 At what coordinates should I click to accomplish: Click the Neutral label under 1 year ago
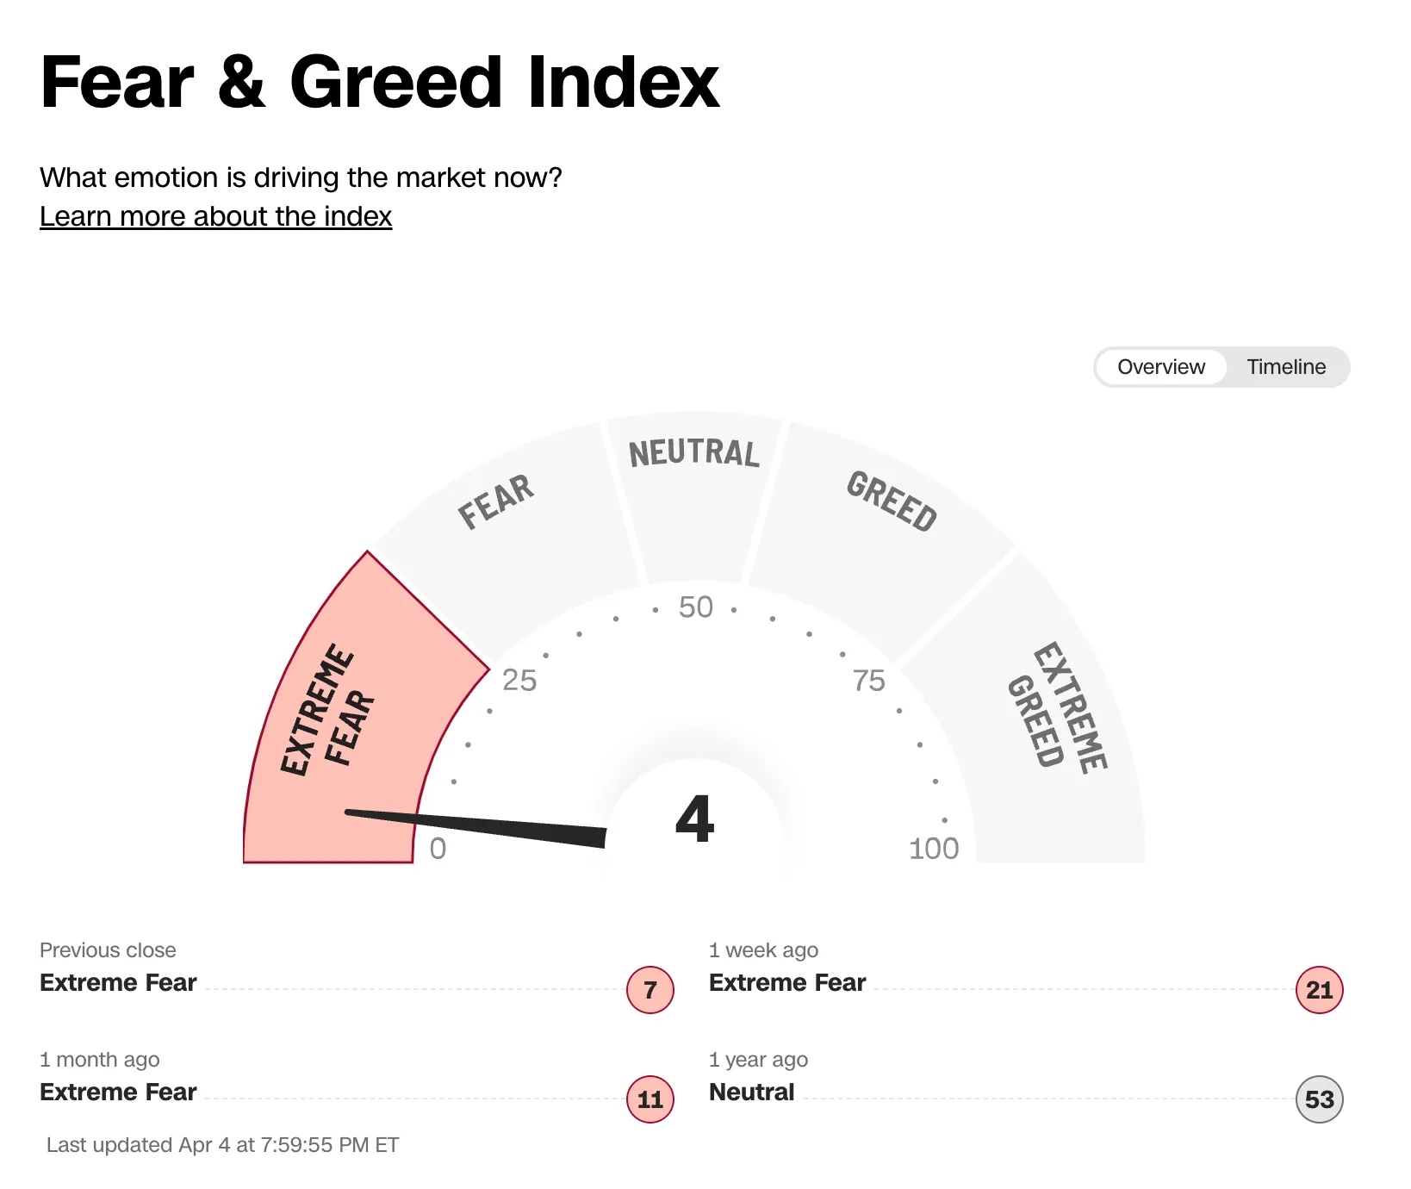click(752, 1093)
